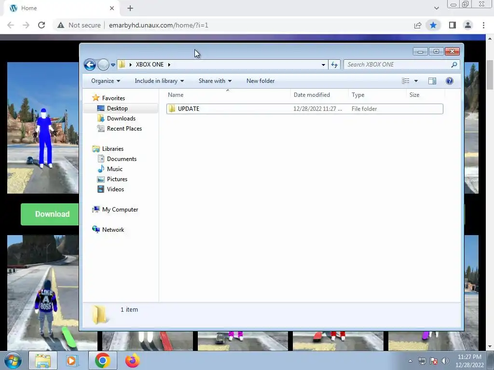Show hidden tray icons arrow
494x370 pixels.
[x=410, y=361]
